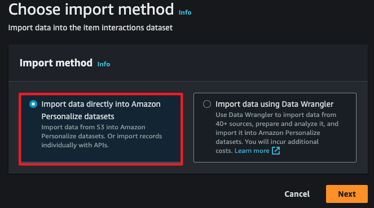Click the Import method section heading
Screen dimensions: 374x208
click(x=56, y=63)
